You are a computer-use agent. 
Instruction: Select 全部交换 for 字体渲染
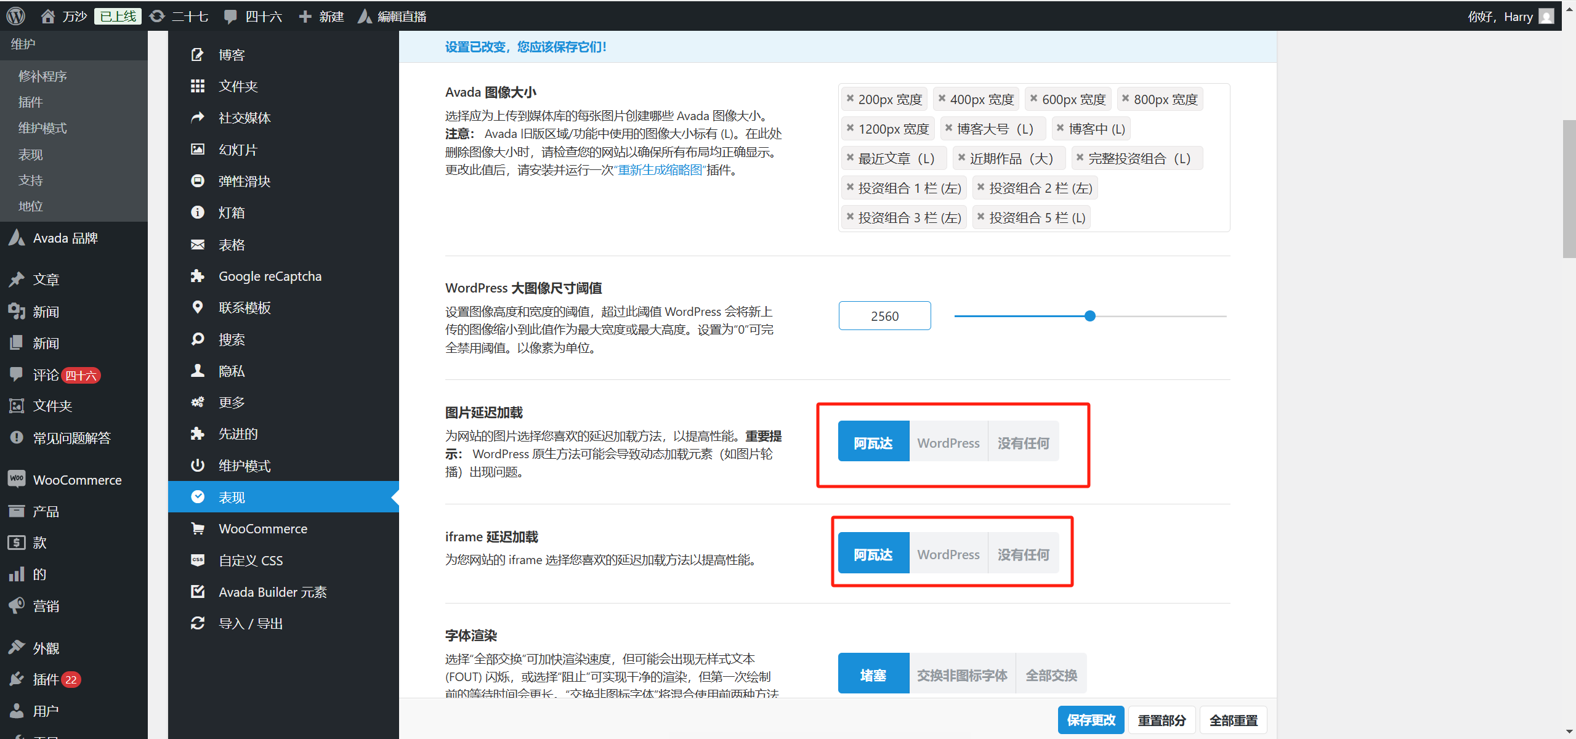pyautogui.click(x=1051, y=675)
